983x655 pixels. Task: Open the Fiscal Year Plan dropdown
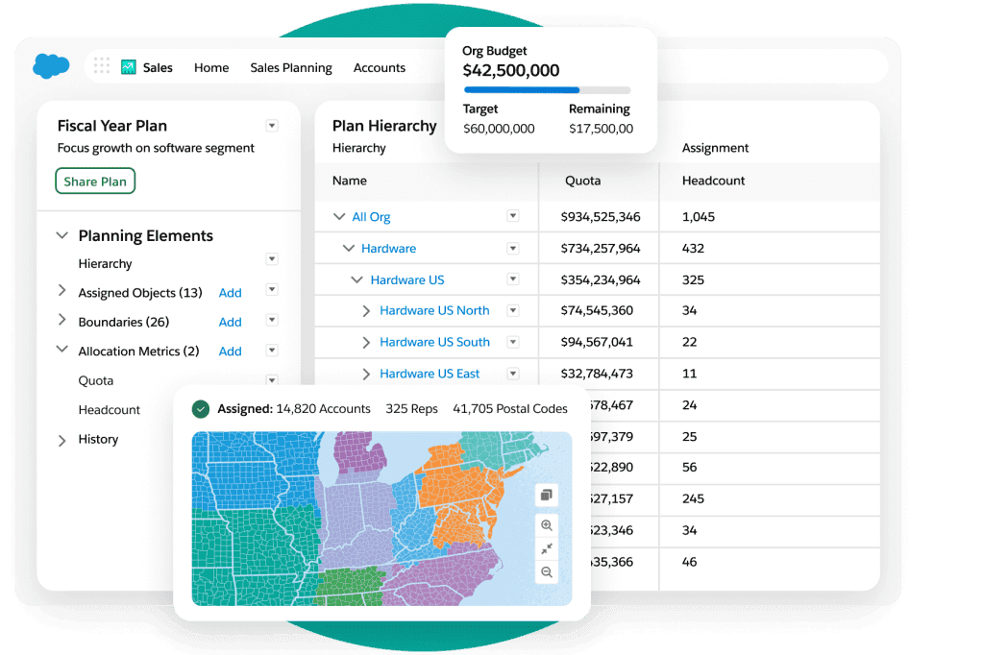click(272, 125)
